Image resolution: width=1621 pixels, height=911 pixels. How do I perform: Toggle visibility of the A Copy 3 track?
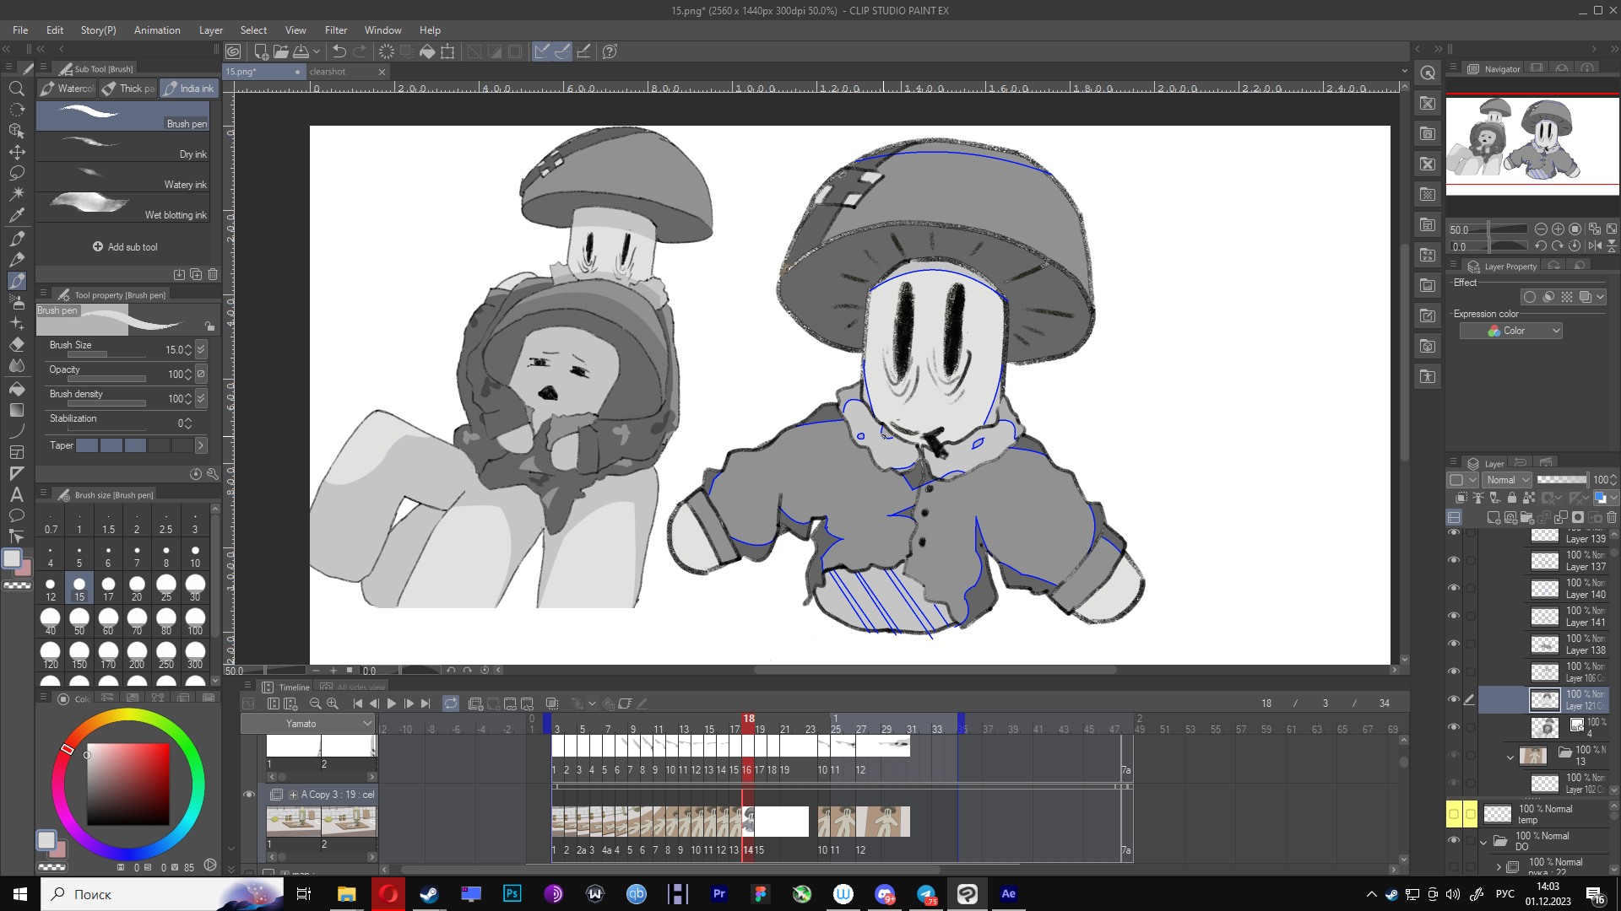point(249,795)
